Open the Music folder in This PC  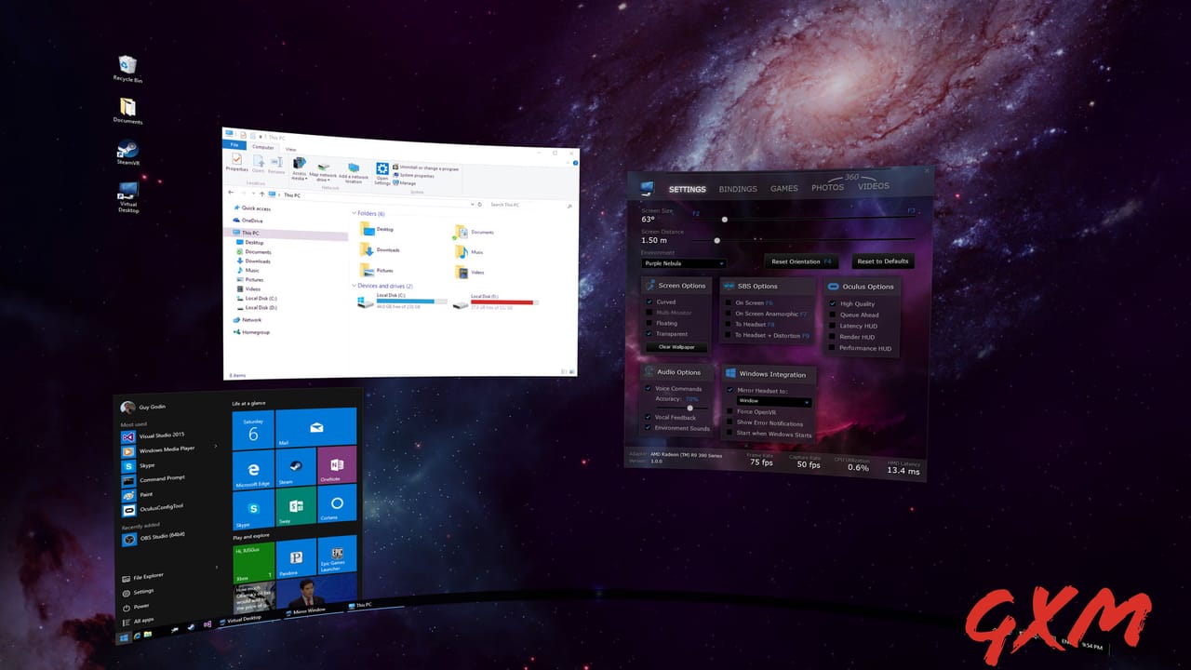[x=470, y=251]
